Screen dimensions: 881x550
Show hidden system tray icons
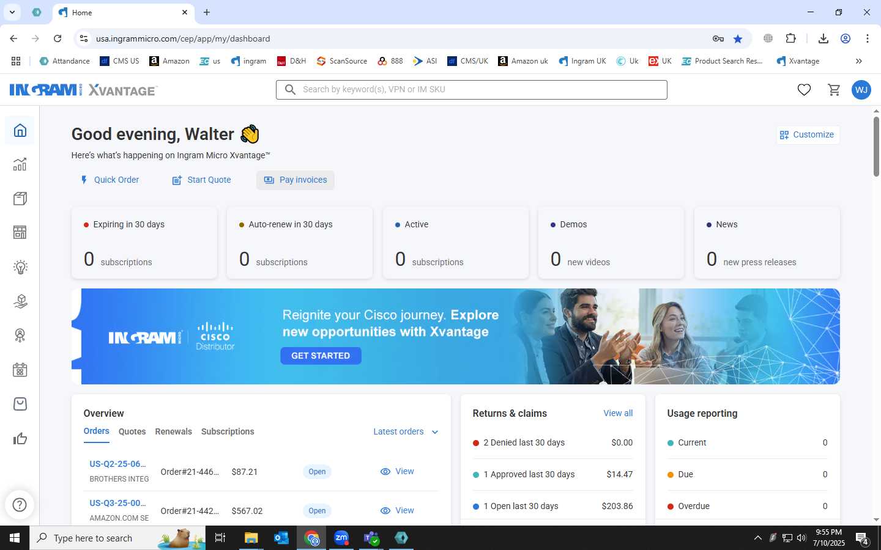click(757, 538)
